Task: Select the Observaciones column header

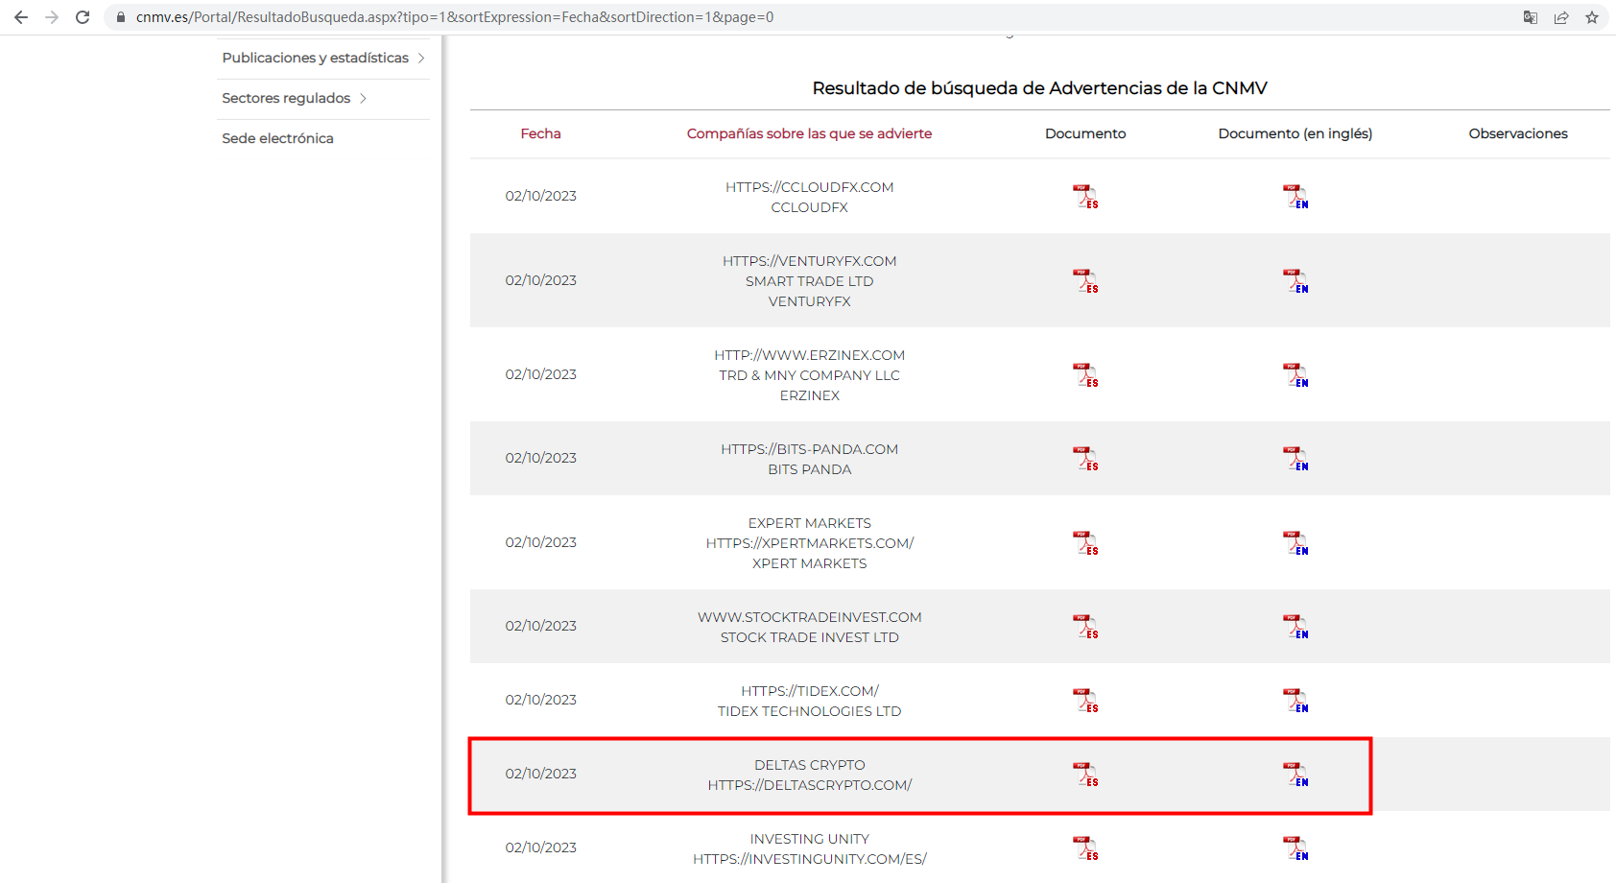Action: click(x=1518, y=133)
